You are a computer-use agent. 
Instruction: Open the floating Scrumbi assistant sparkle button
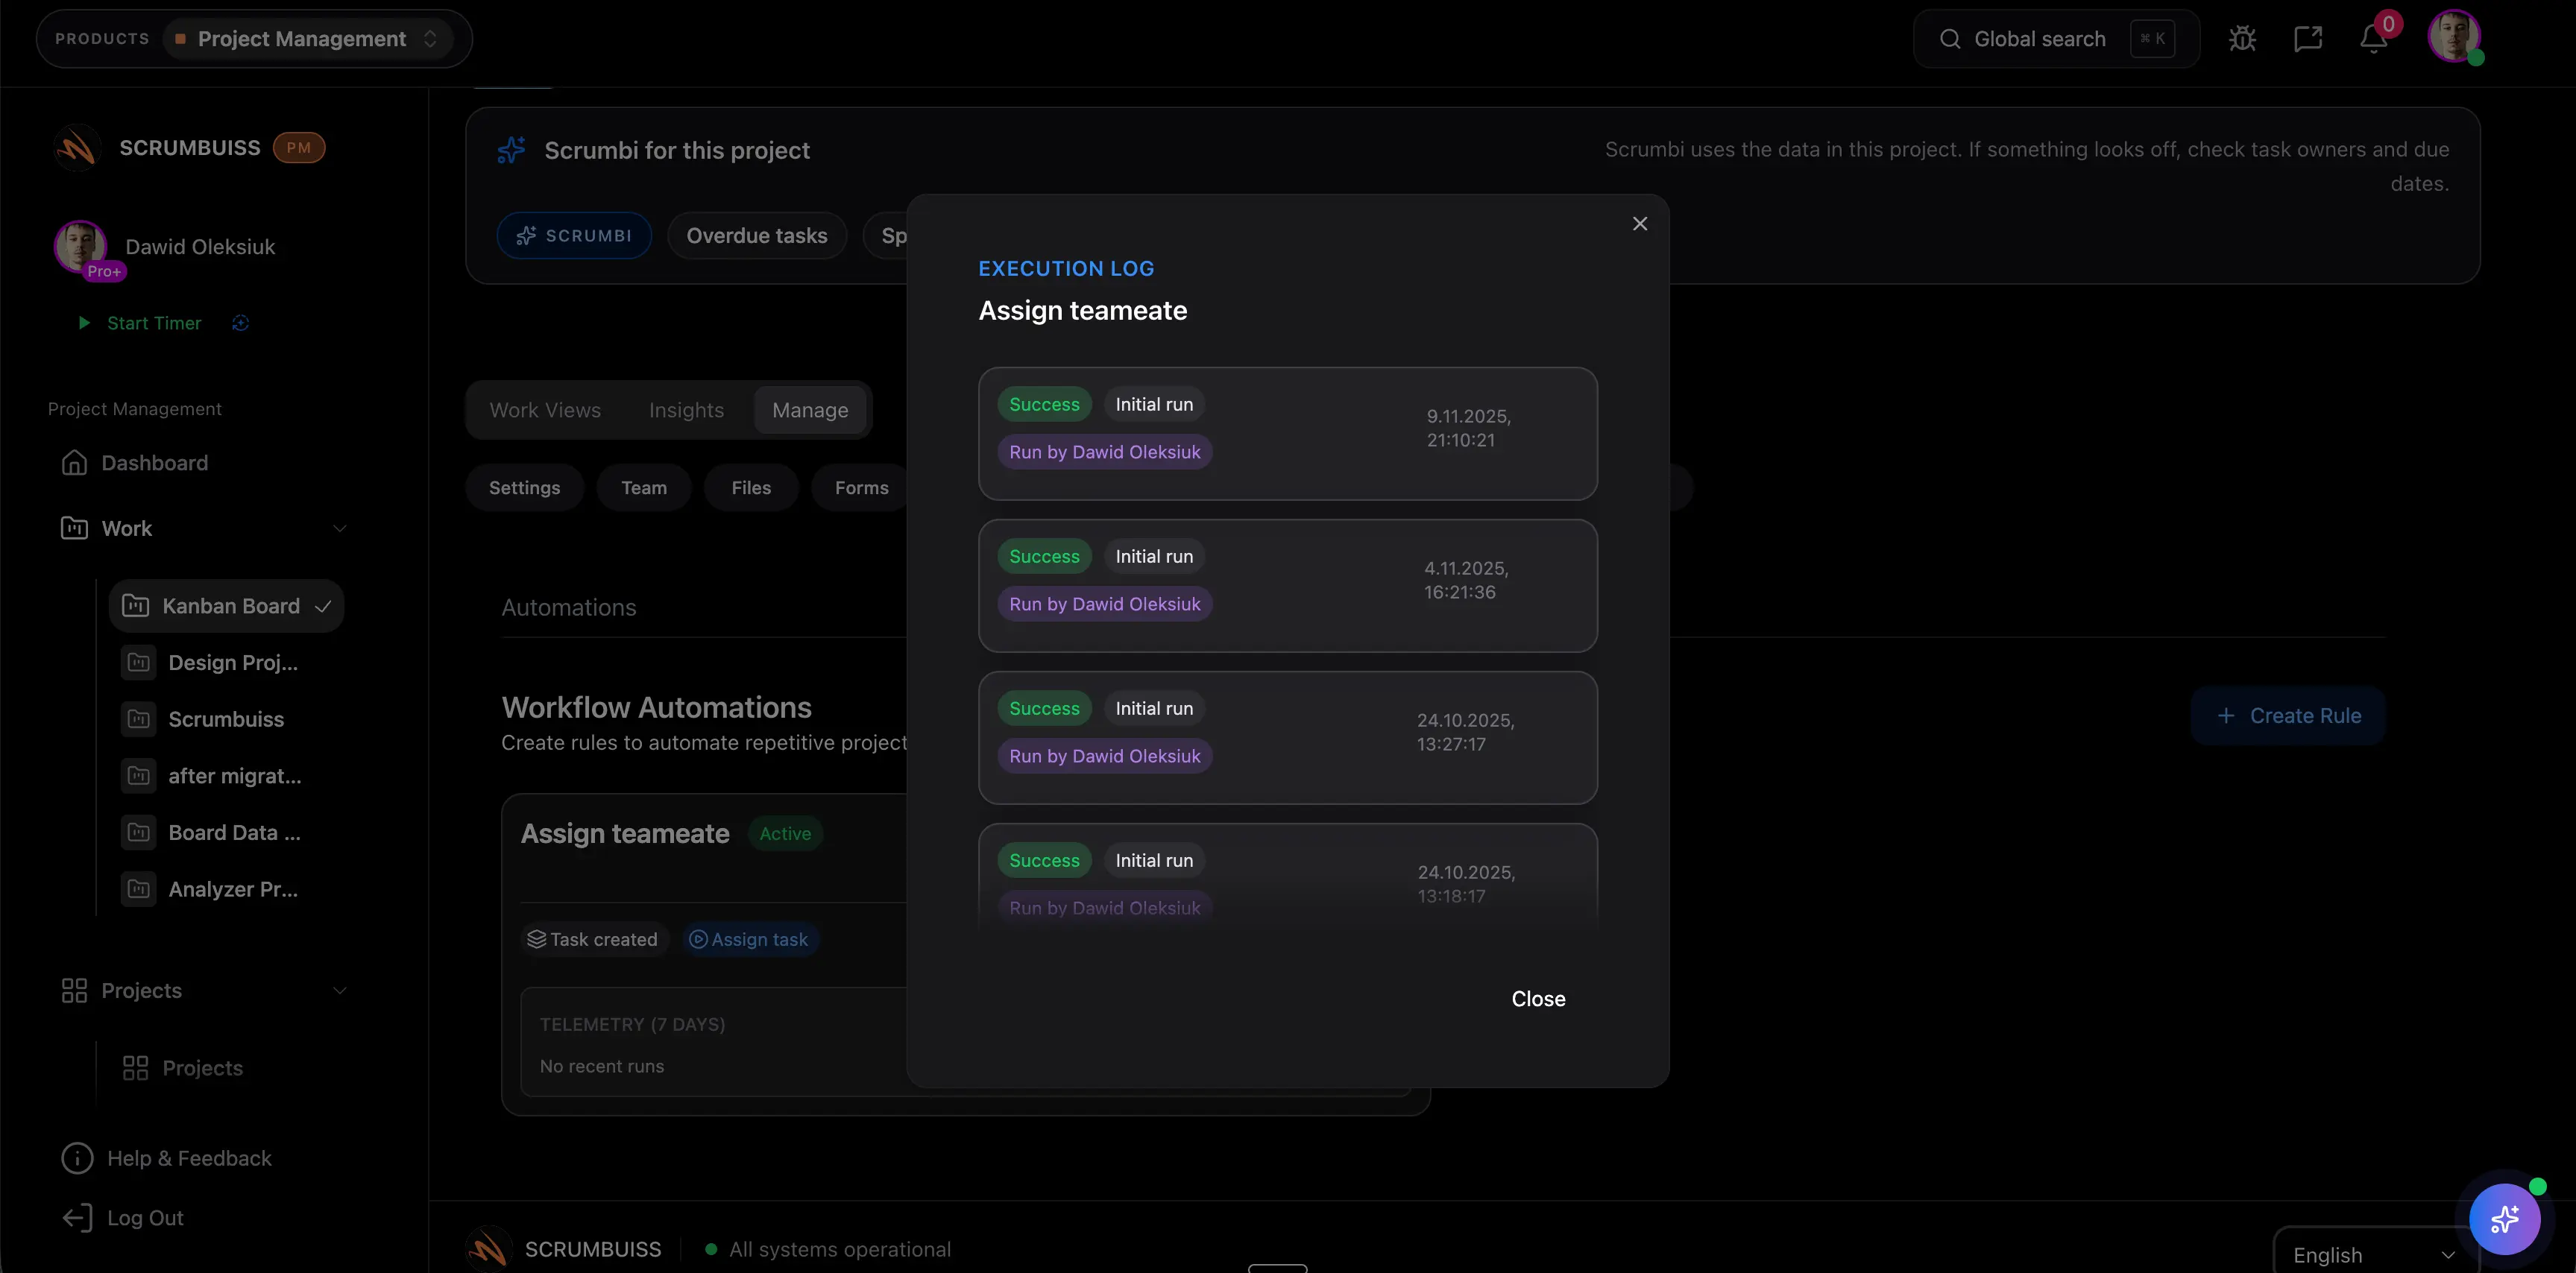(2505, 1219)
